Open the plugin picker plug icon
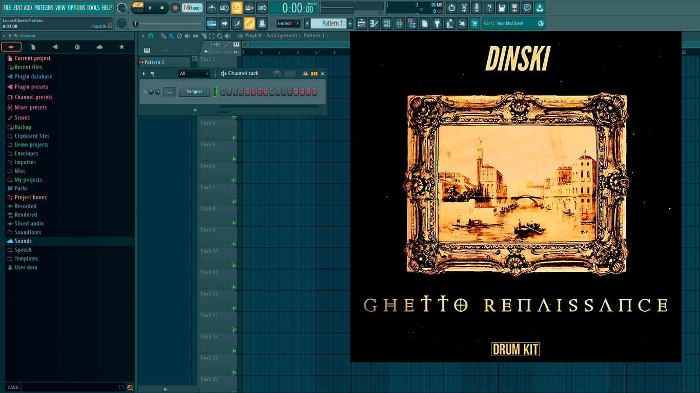The height and width of the screenshot is (393, 700). (437, 23)
